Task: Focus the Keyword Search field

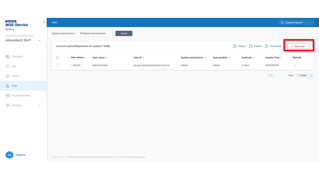Action: point(297,23)
